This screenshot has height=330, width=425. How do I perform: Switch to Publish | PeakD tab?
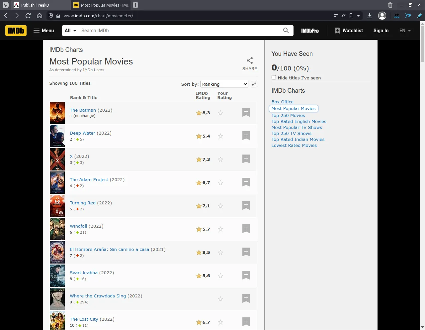(x=41, y=5)
